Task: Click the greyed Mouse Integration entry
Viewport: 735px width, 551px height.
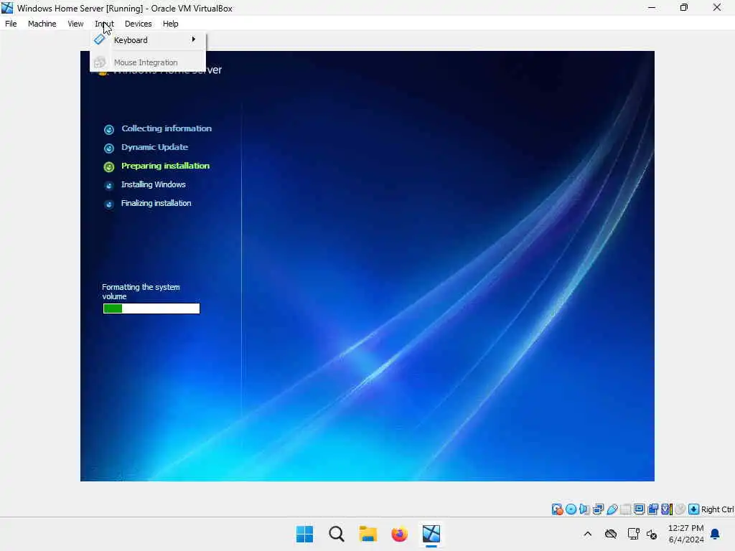Action: click(x=148, y=62)
